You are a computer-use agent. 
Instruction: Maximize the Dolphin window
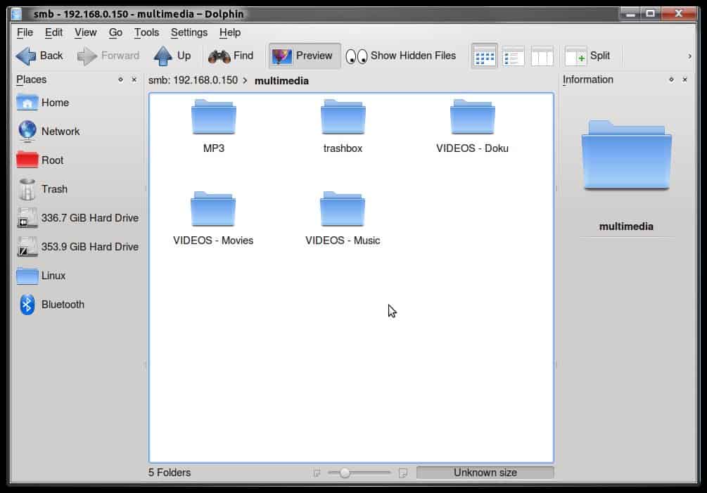(x=651, y=14)
